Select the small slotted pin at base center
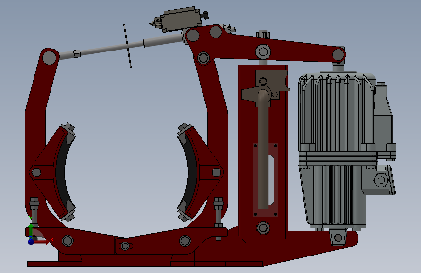 coord(125,246)
